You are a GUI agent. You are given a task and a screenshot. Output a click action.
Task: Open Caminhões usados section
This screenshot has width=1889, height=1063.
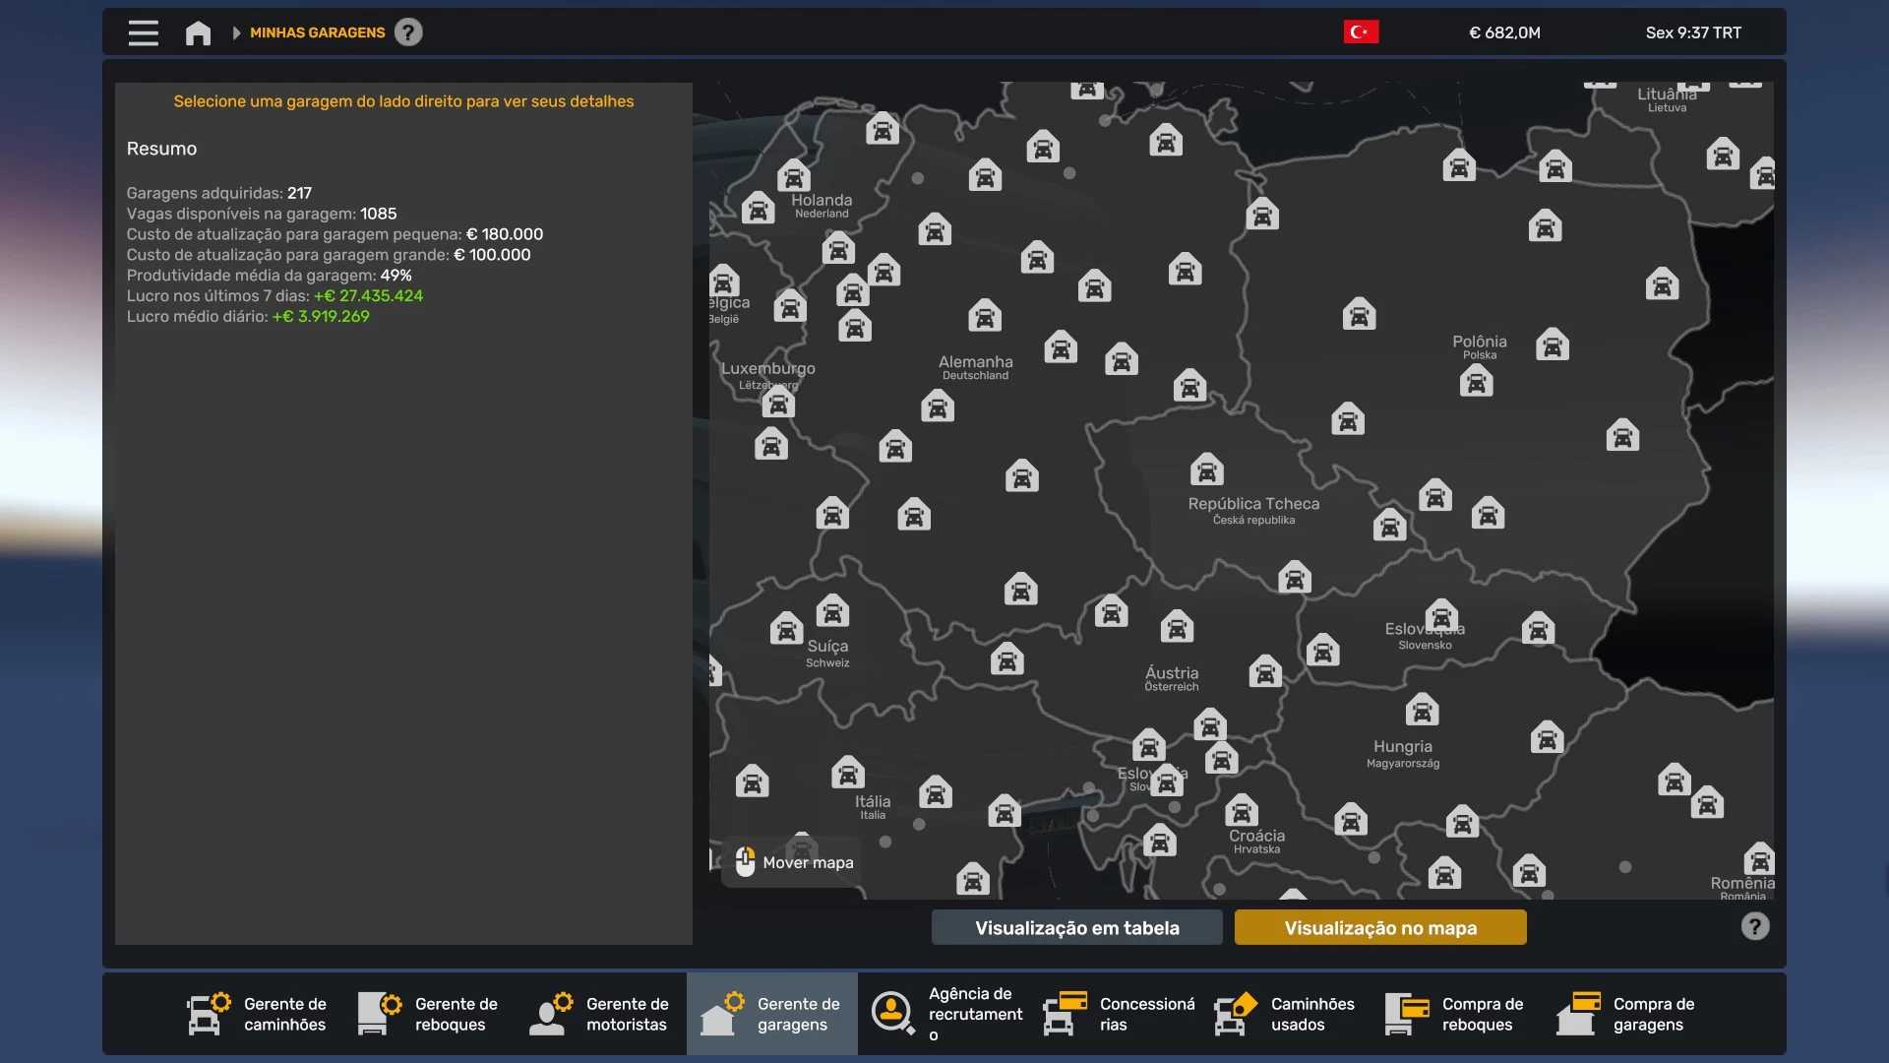pos(1285,1014)
